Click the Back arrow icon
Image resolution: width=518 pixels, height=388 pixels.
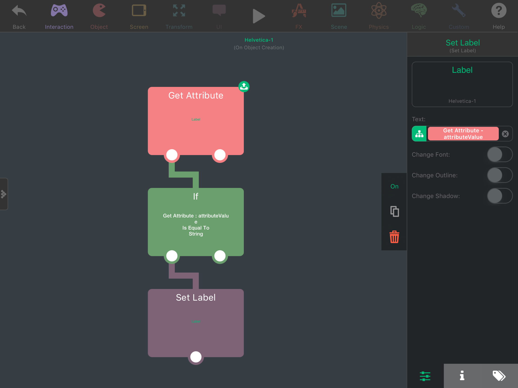(x=19, y=11)
